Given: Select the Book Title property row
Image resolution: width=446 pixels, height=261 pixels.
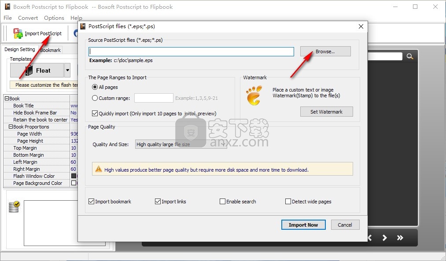Looking at the screenshot, I should click(41, 106).
